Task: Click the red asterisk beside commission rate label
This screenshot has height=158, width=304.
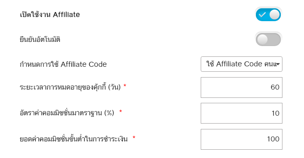Action: point(121,112)
